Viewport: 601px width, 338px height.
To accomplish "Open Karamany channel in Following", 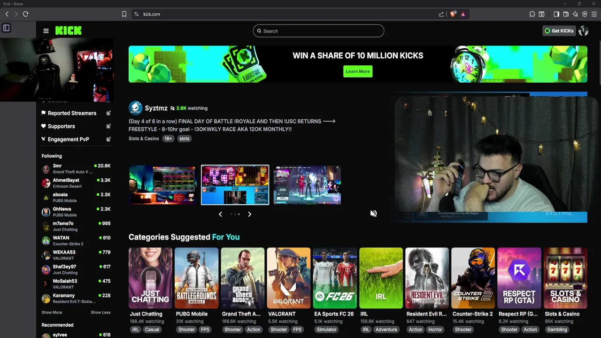I will [x=76, y=299].
